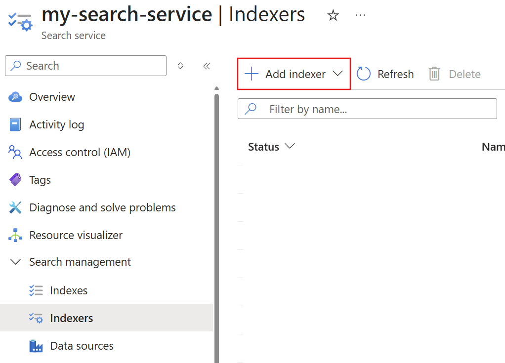Viewport: 505px width, 363px height.
Task: Click the Tags icon in the sidebar
Action: [15, 180]
